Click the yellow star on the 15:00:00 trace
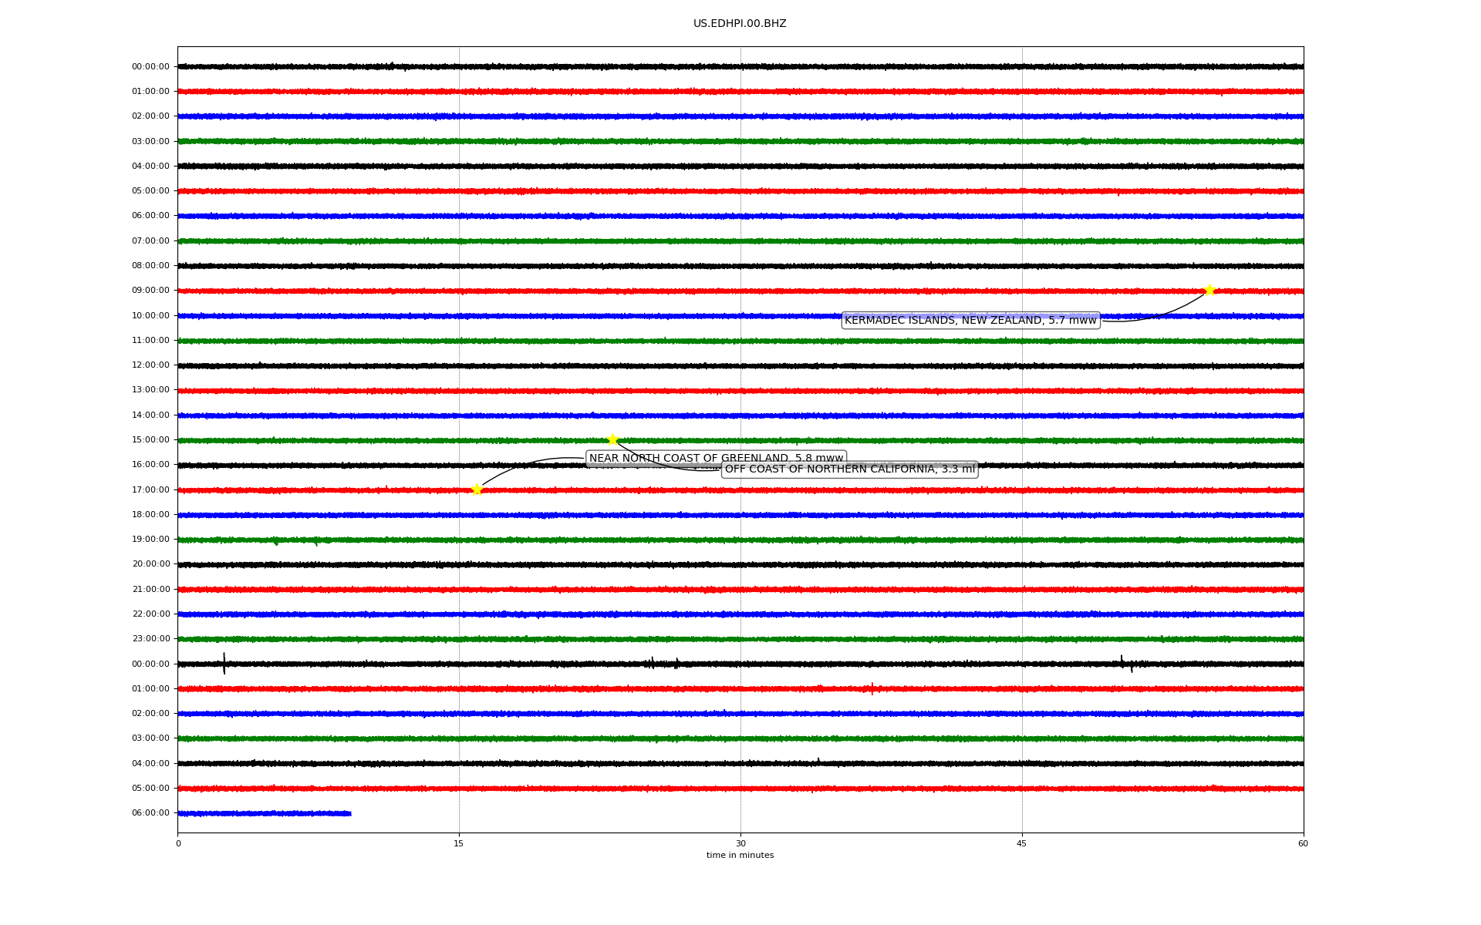1481x925 pixels. click(612, 439)
